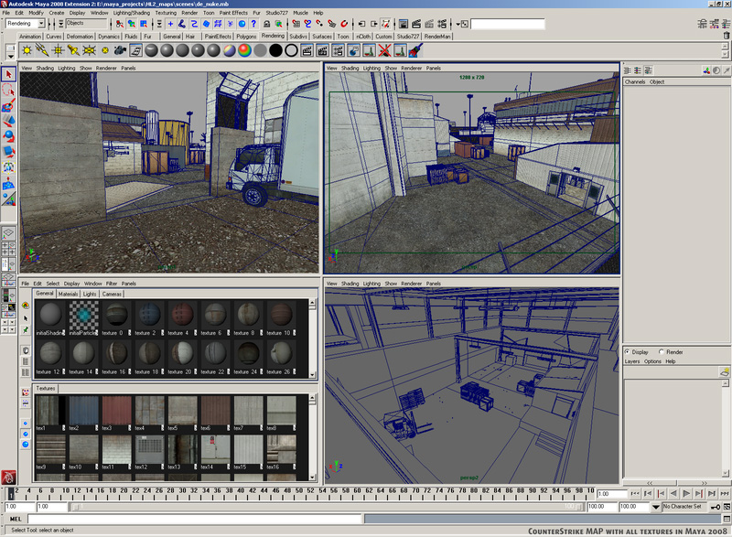Toggle the magnet snap icon
Image resolution: width=732 pixels, height=537 pixels.
pos(344,24)
